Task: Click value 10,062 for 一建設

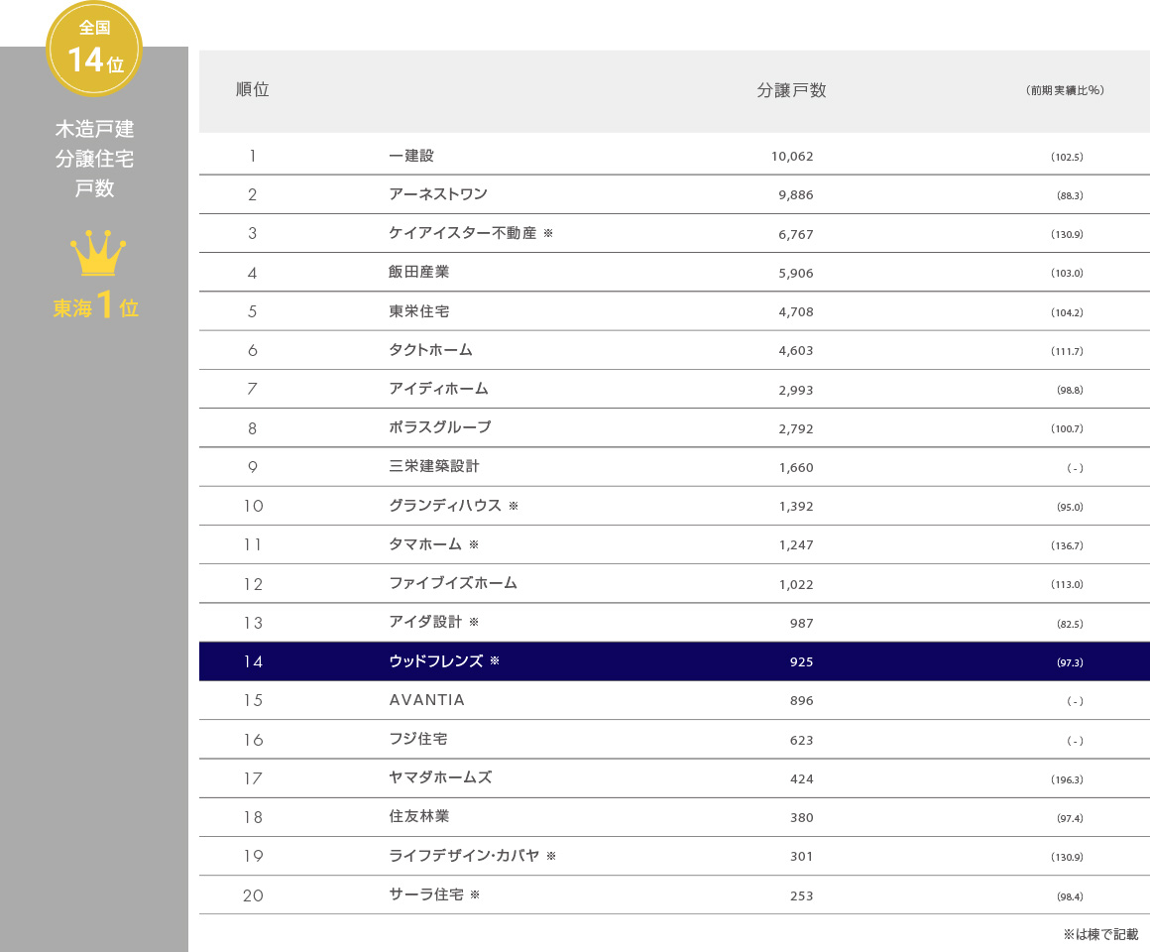Action: click(x=792, y=157)
